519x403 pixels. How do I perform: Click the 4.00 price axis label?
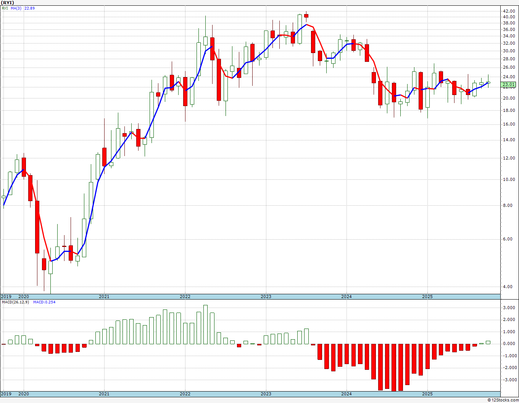click(508, 287)
